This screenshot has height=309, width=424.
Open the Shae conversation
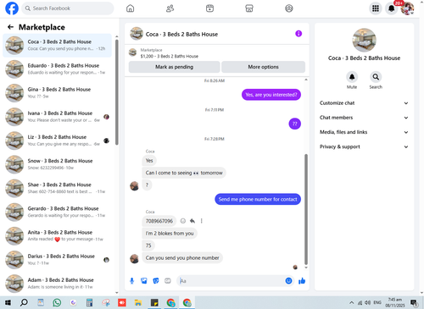[x=57, y=188]
